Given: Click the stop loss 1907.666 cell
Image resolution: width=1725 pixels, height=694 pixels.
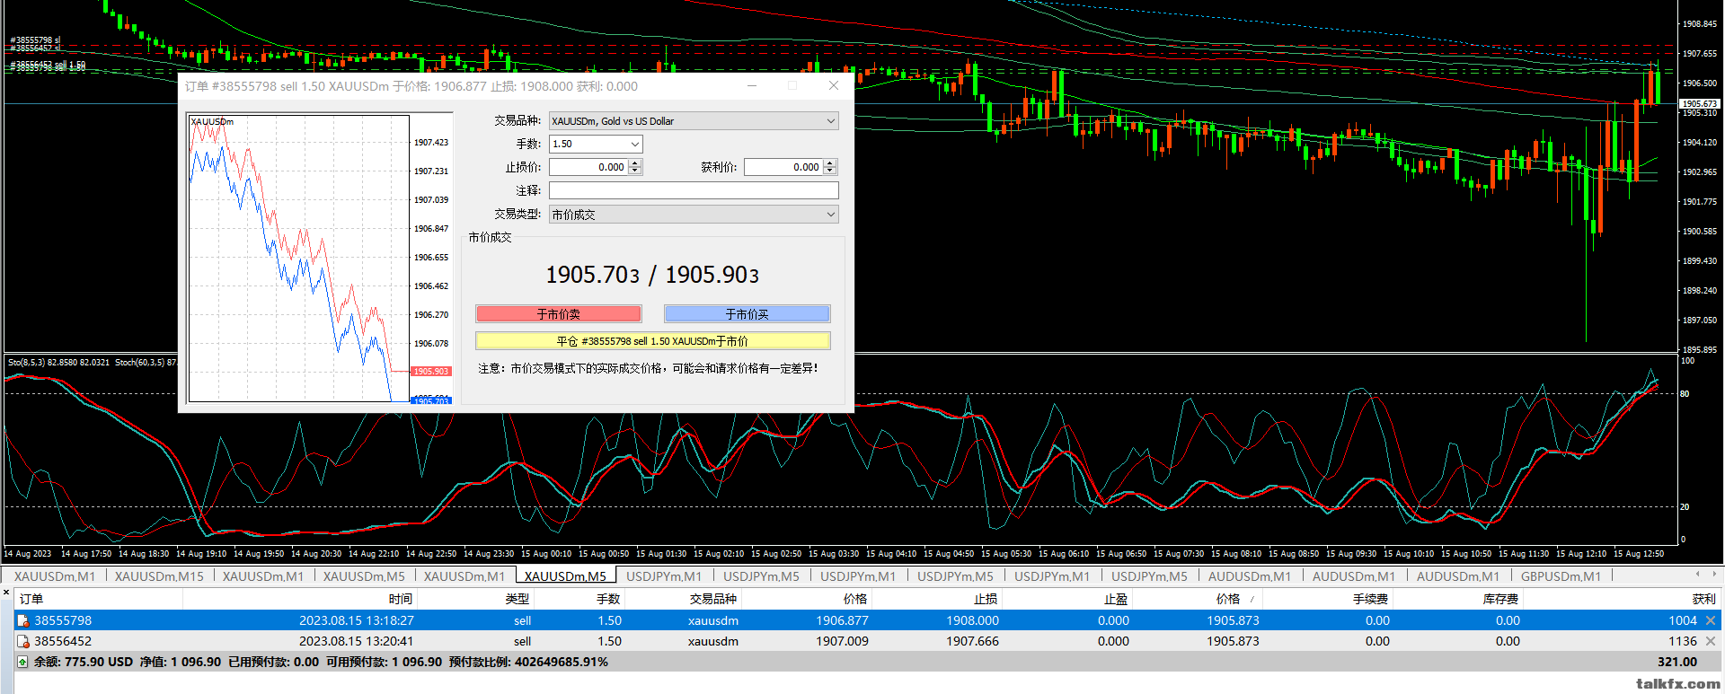Looking at the screenshot, I should click(x=972, y=641).
